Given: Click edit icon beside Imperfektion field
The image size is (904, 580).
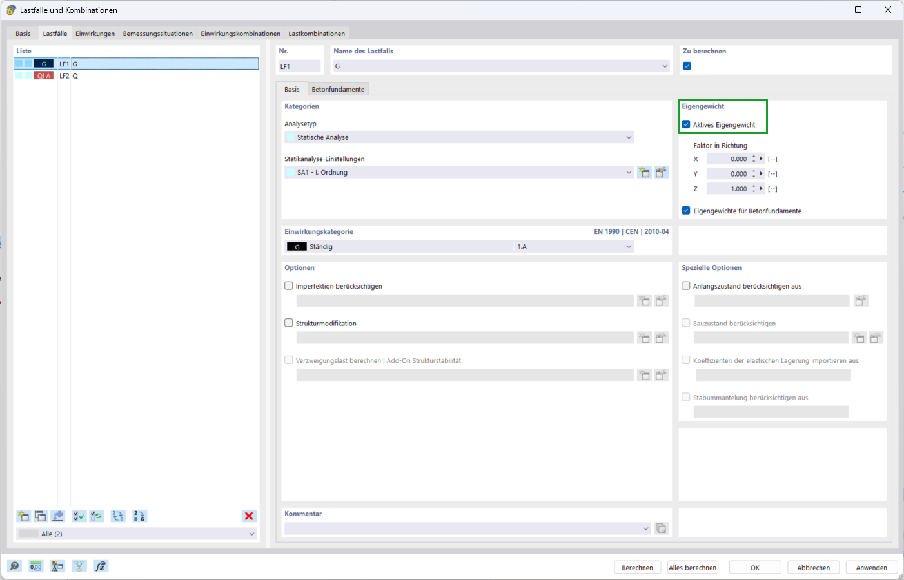Looking at the screenshot, I should coord(662,301).
